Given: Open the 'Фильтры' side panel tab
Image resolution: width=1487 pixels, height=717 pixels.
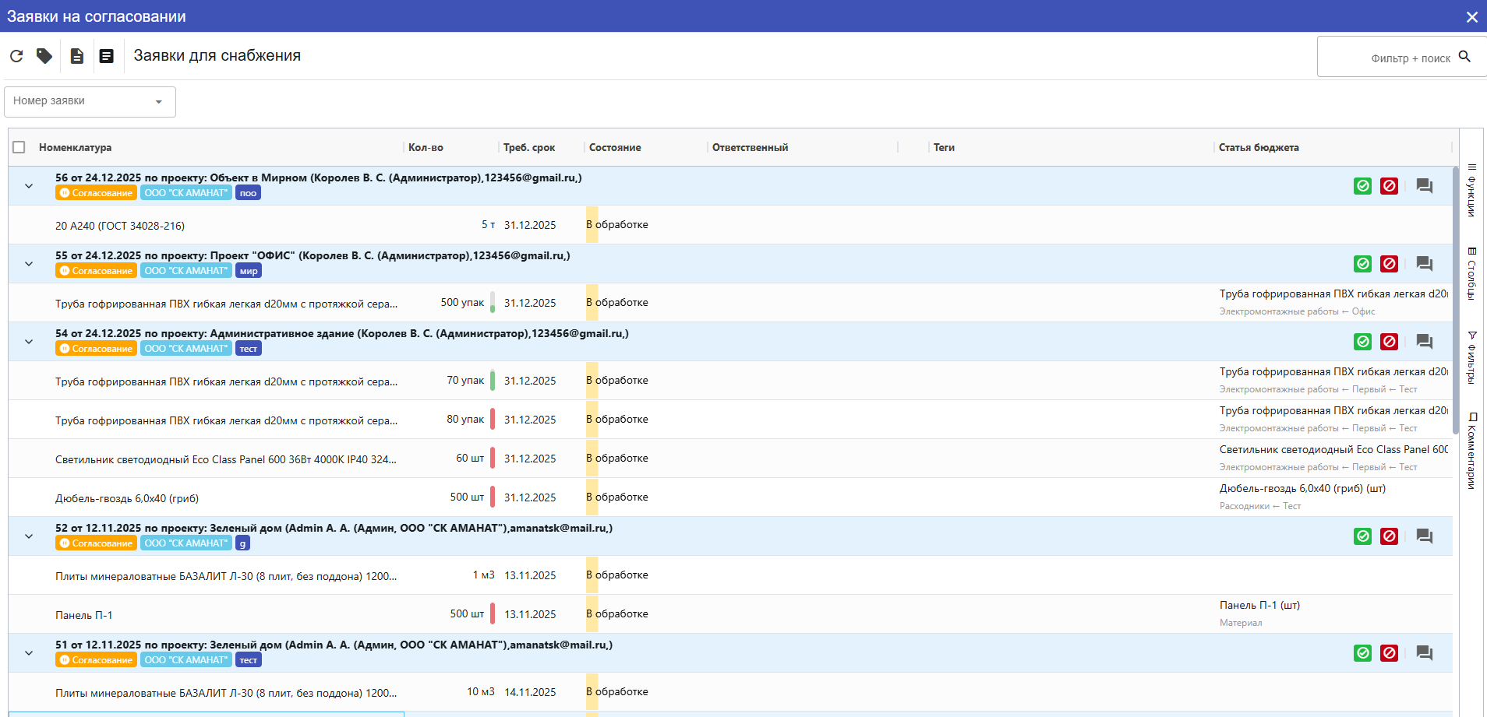Looking at the screenshot, I should click(1471, 357).
